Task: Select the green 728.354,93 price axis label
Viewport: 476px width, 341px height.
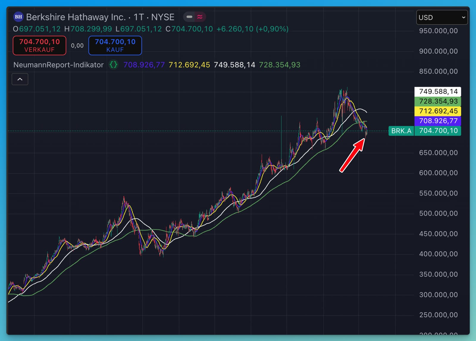Action: [x=438, y=101]
